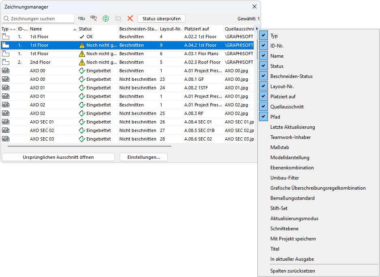Enable Grafische Überschreibungsregelkombination column

(x=318, y=188)
